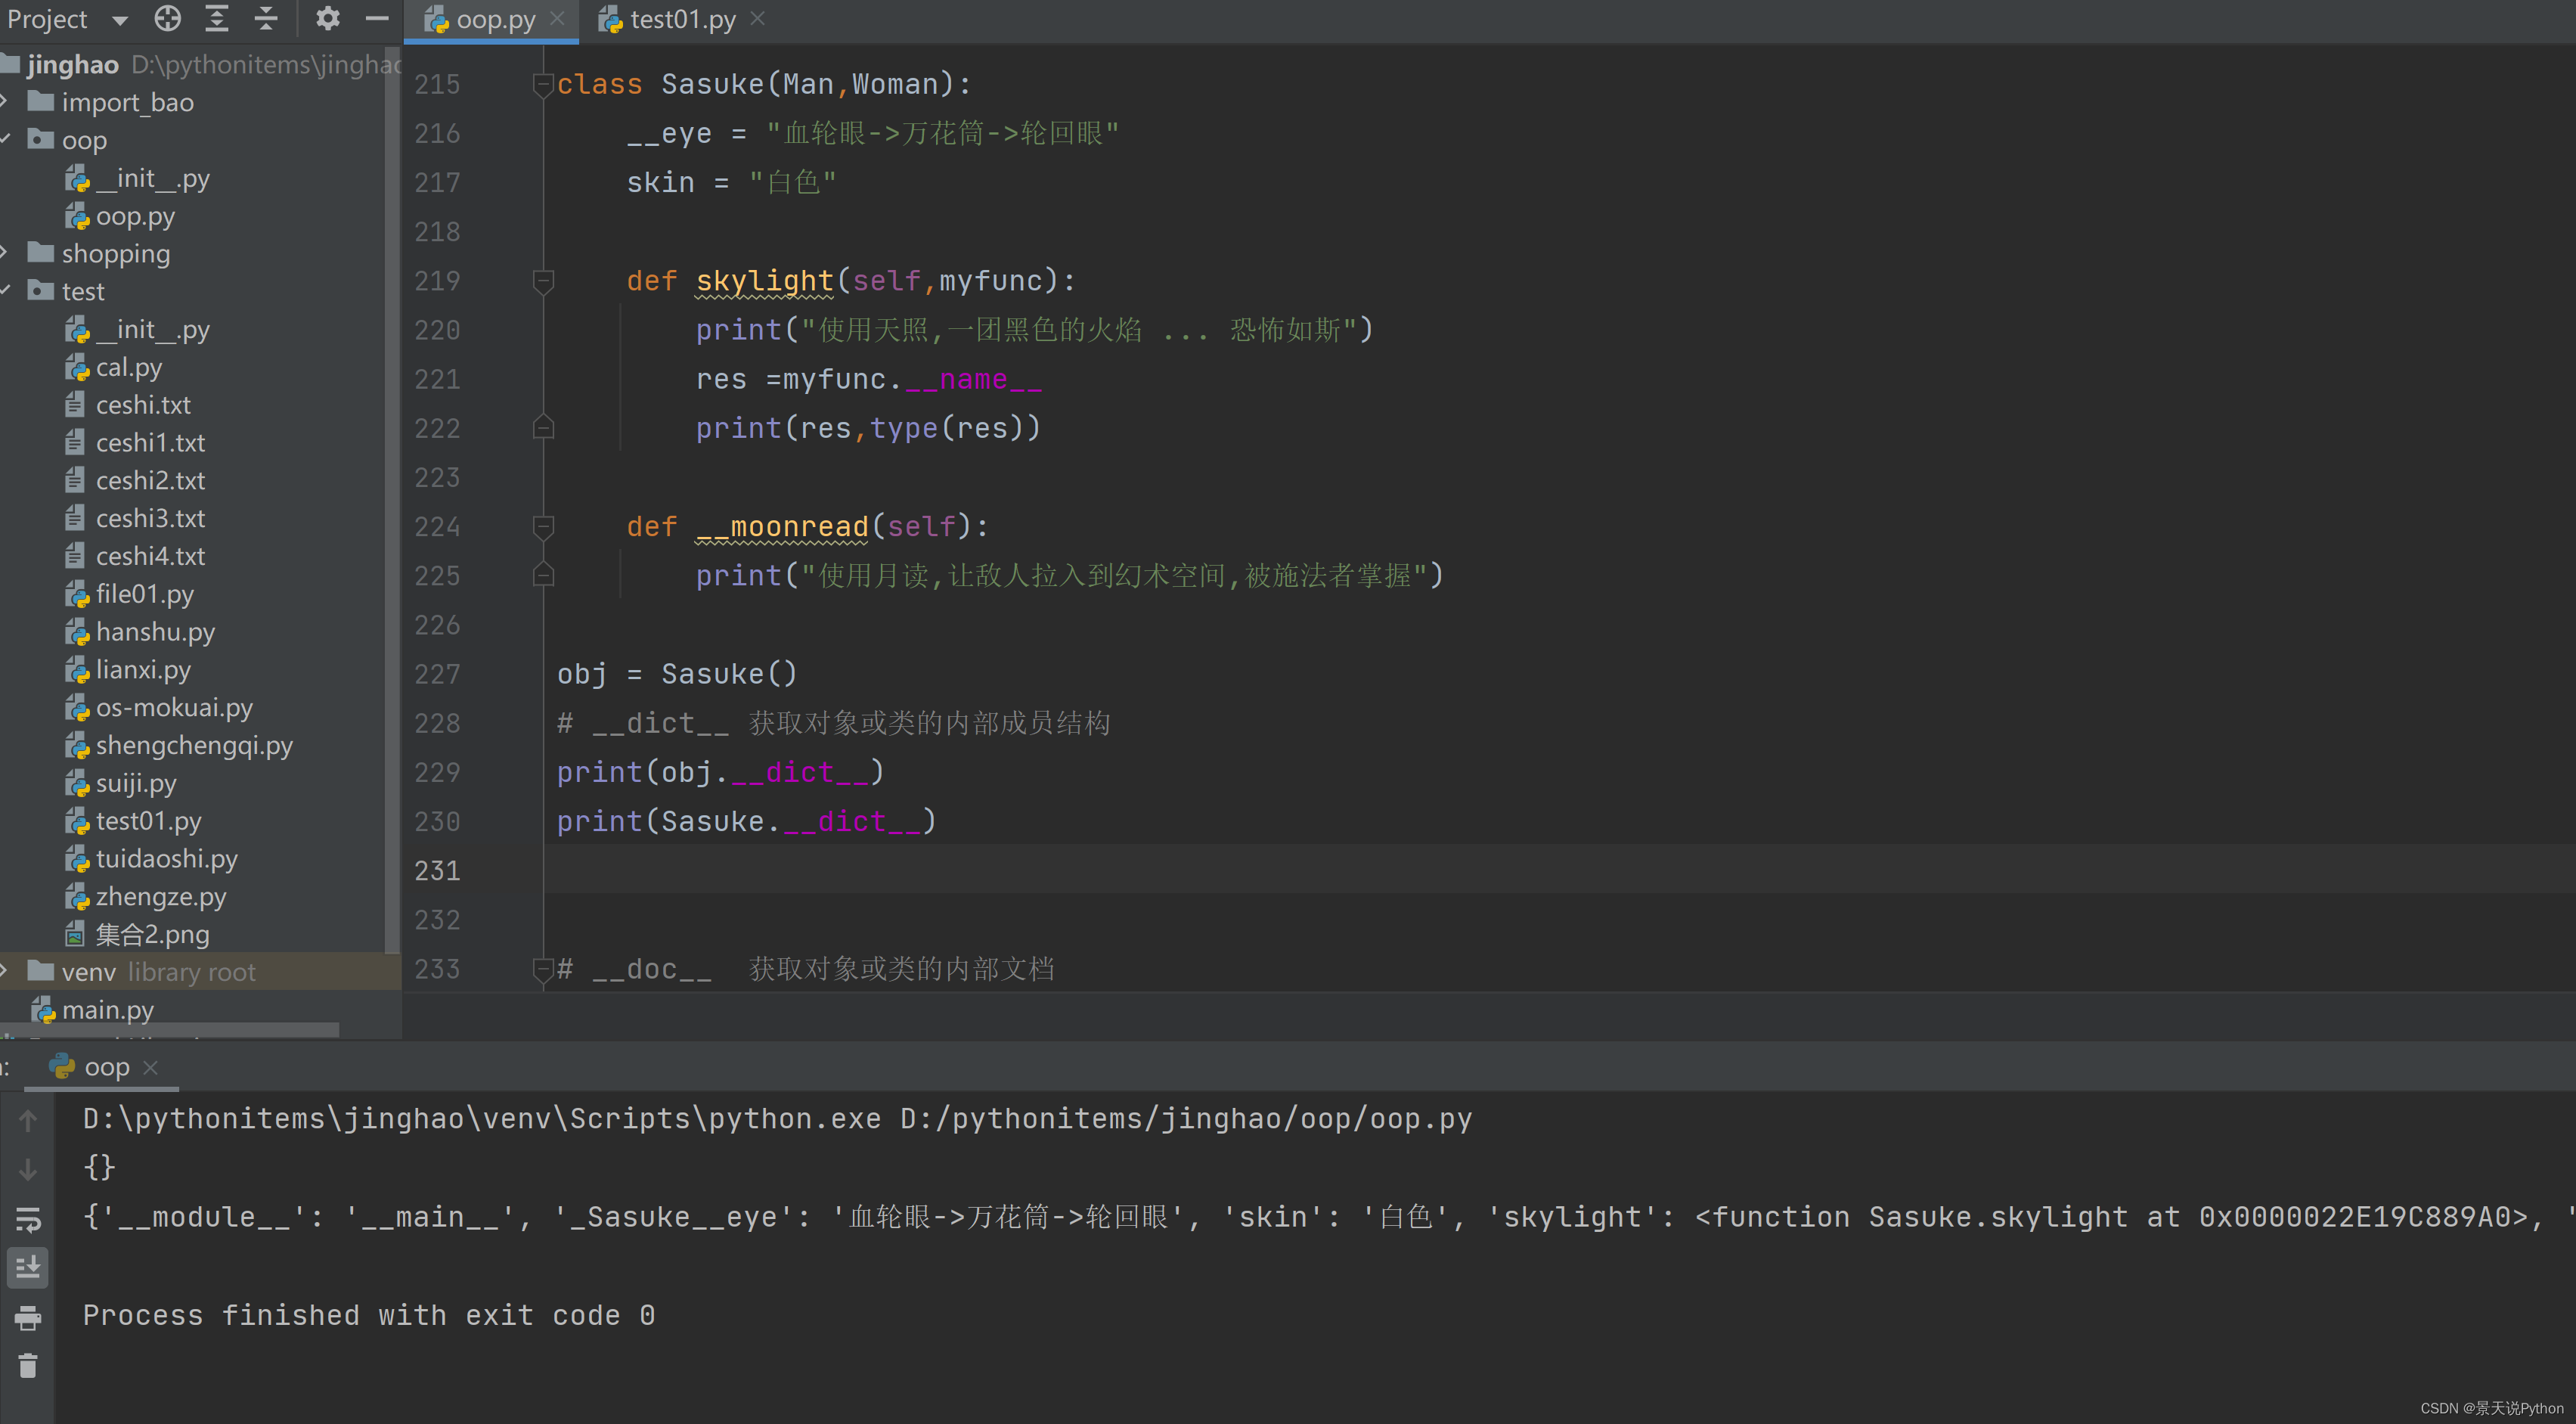
Task: Open hanshu.py in project tree
Action: click(155, 632)
